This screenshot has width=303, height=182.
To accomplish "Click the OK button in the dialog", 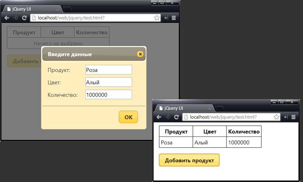I will point(128,117).
